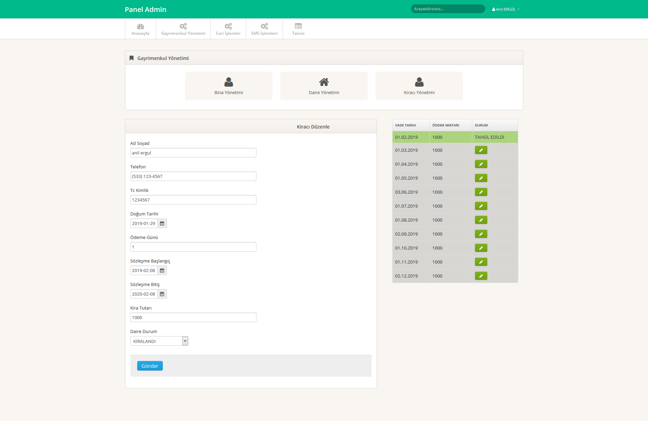Select the 02.12.2019 date cell

click(x=411, y=276)
